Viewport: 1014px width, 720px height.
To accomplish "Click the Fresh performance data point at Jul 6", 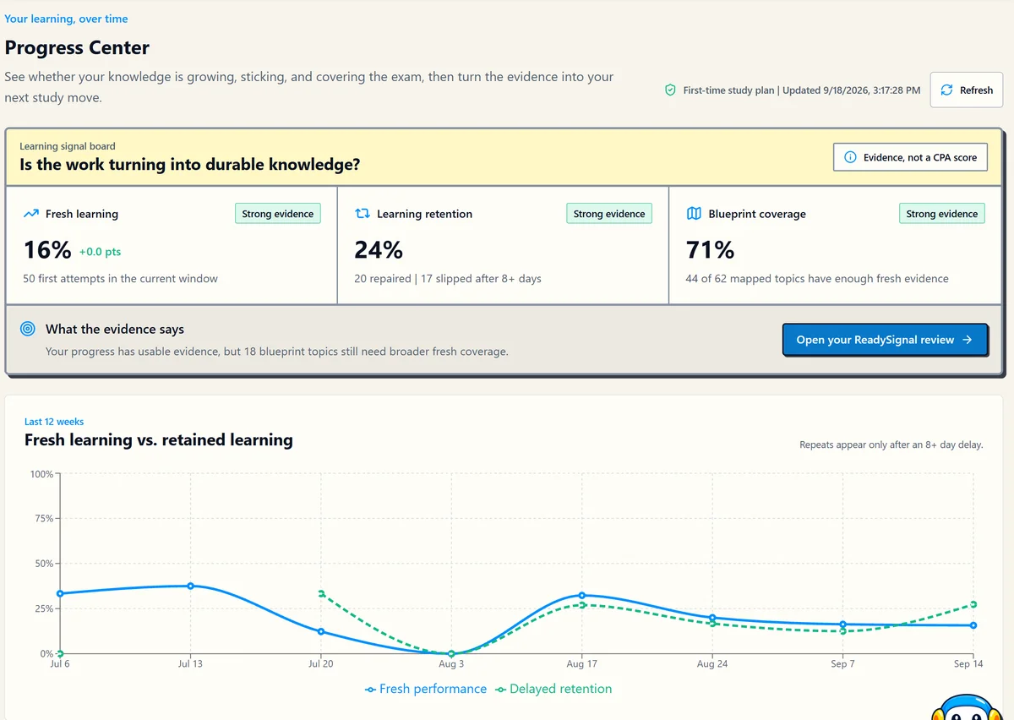I will (x=60, y=593).
